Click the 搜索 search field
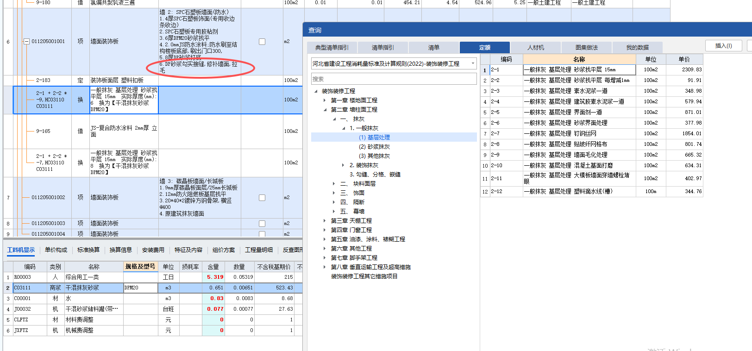 point(394,79)
